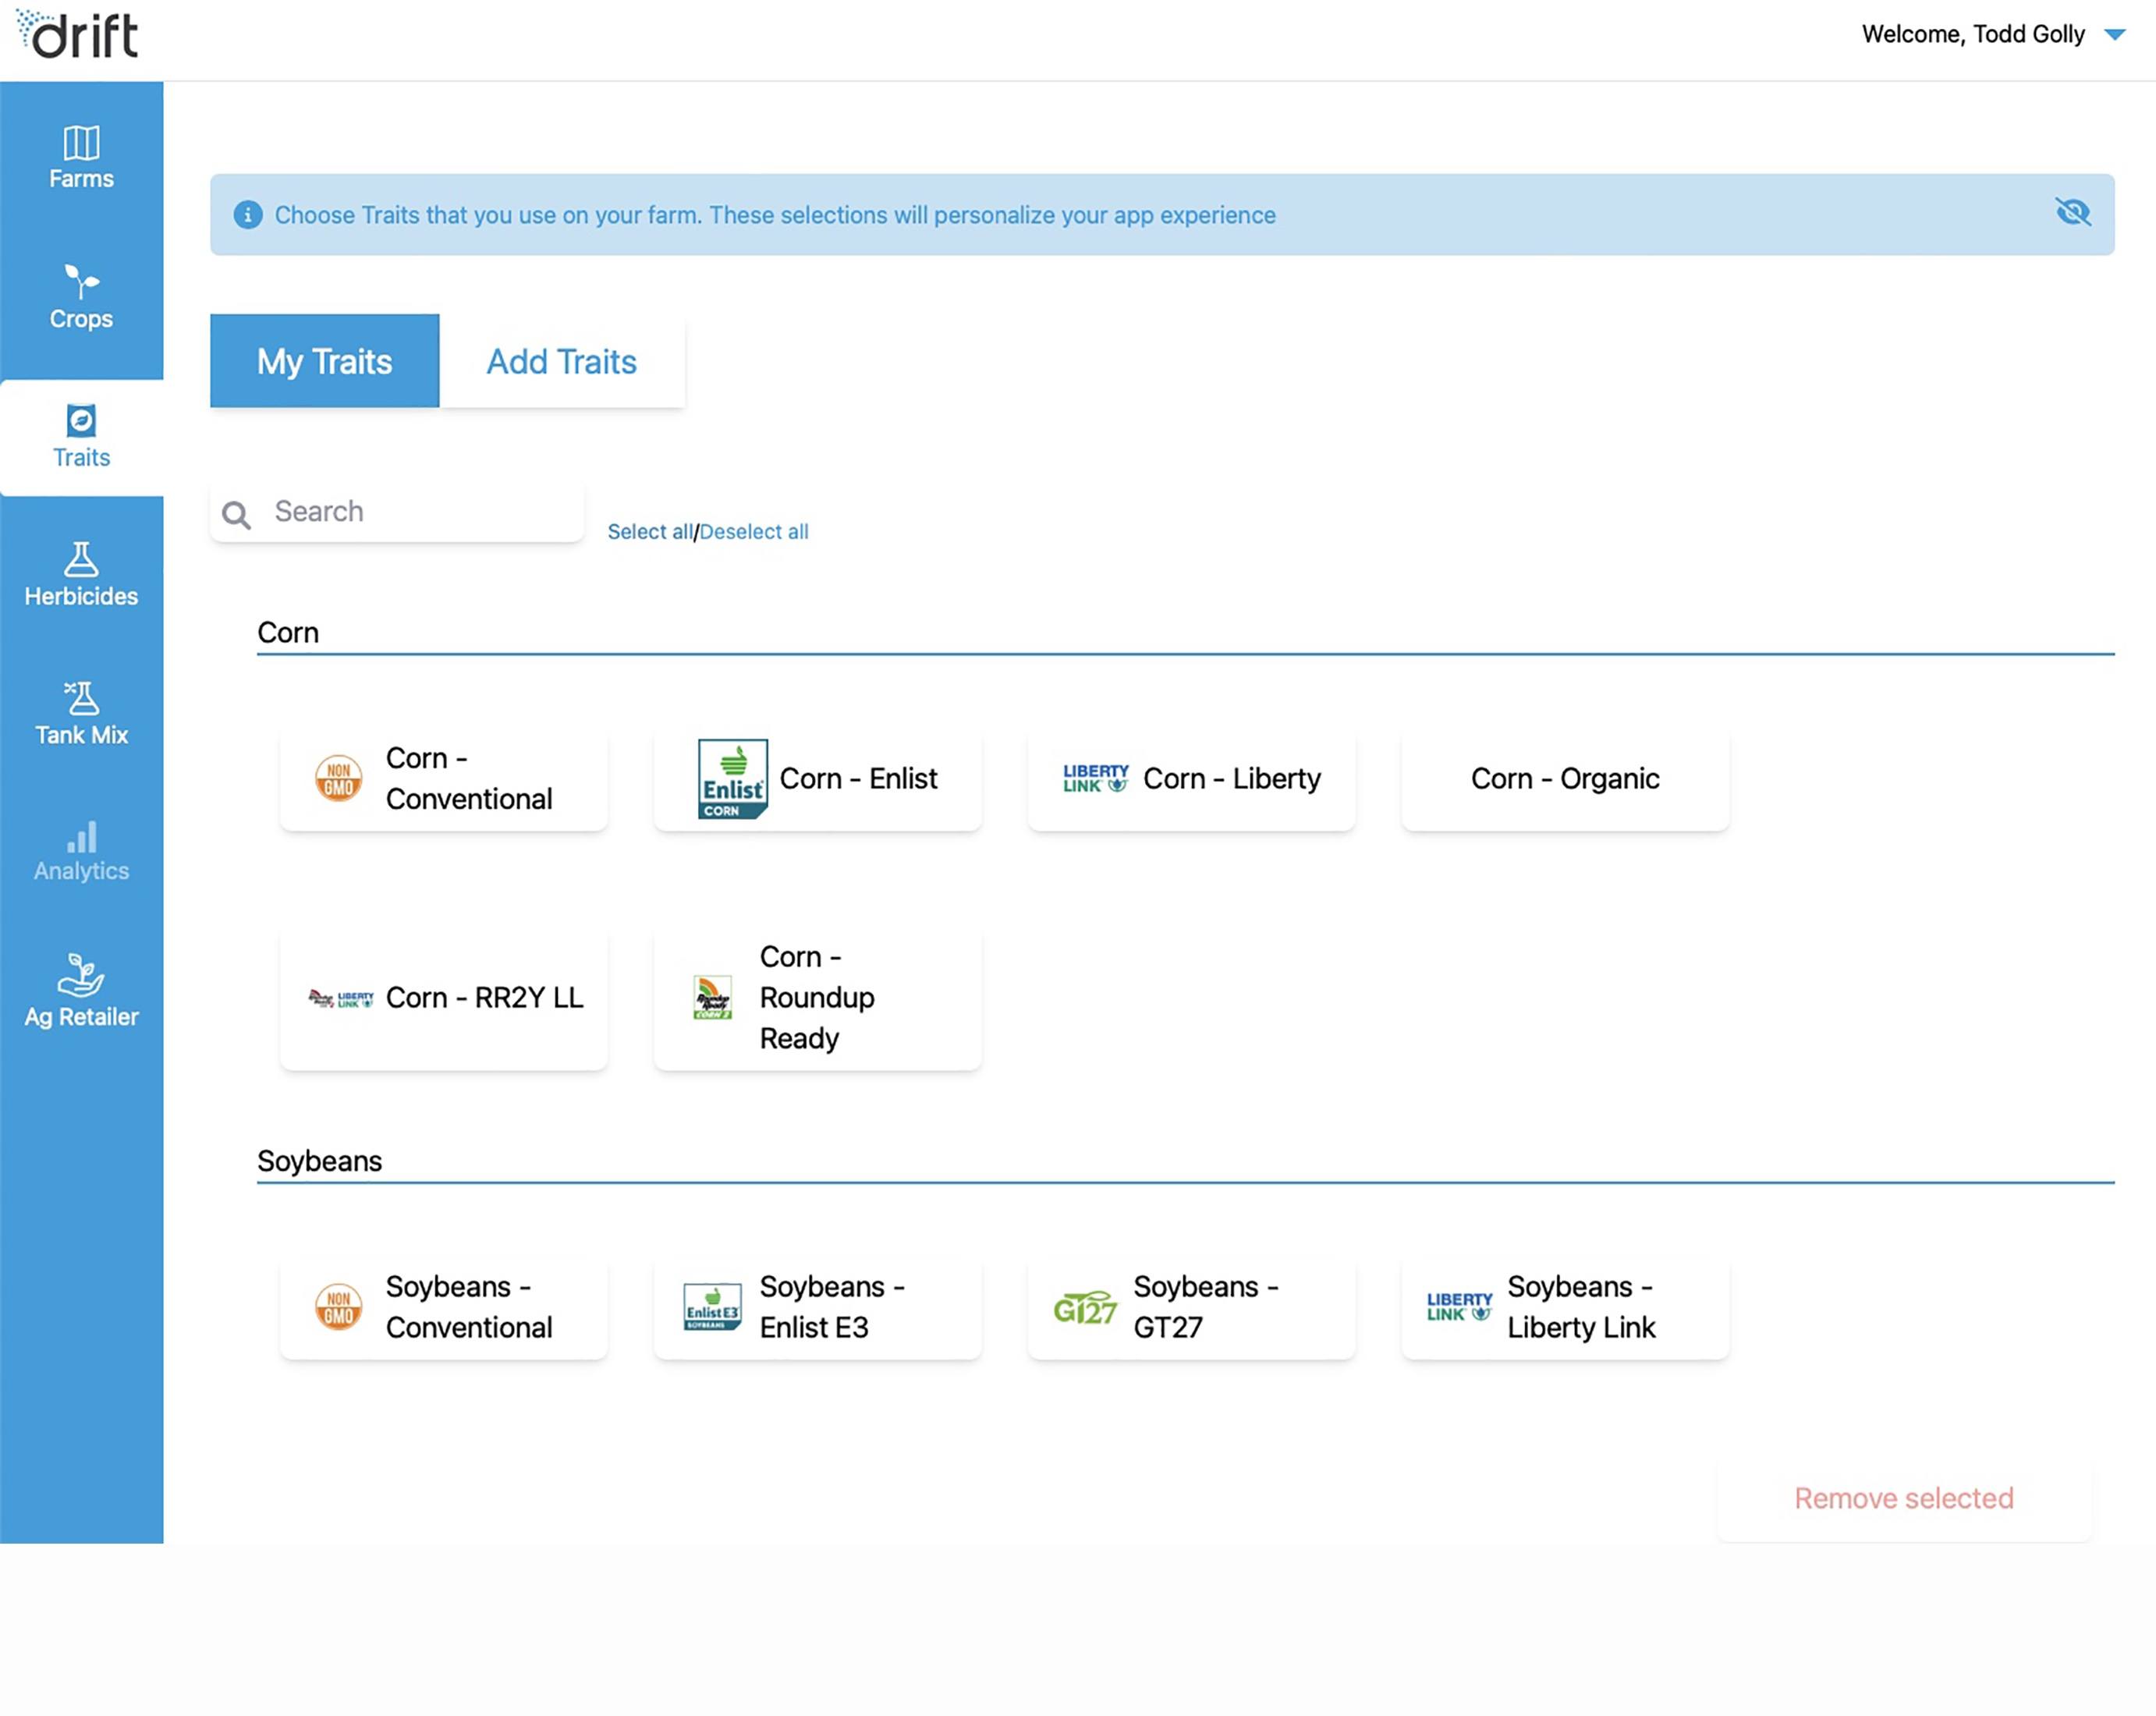Open the Farms sidebar section

point(81,157)
